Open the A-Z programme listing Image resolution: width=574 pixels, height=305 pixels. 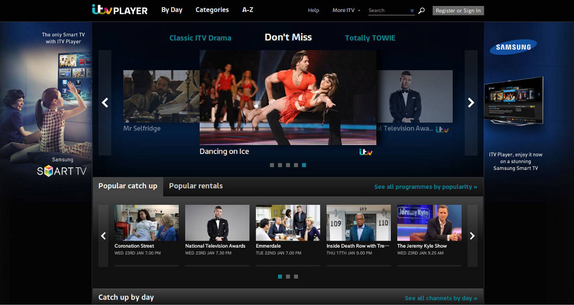[248, 10]
